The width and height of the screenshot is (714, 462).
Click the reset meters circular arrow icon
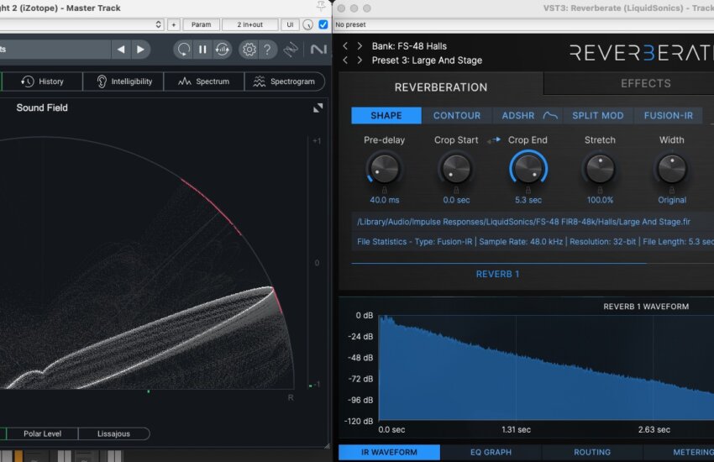click(183, 50)
